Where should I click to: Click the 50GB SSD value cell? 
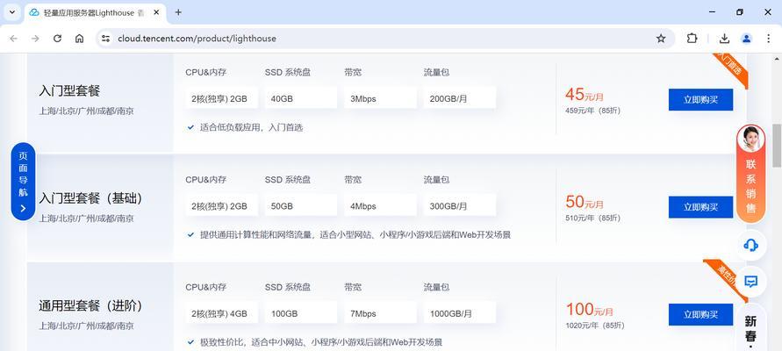(301, 206)
